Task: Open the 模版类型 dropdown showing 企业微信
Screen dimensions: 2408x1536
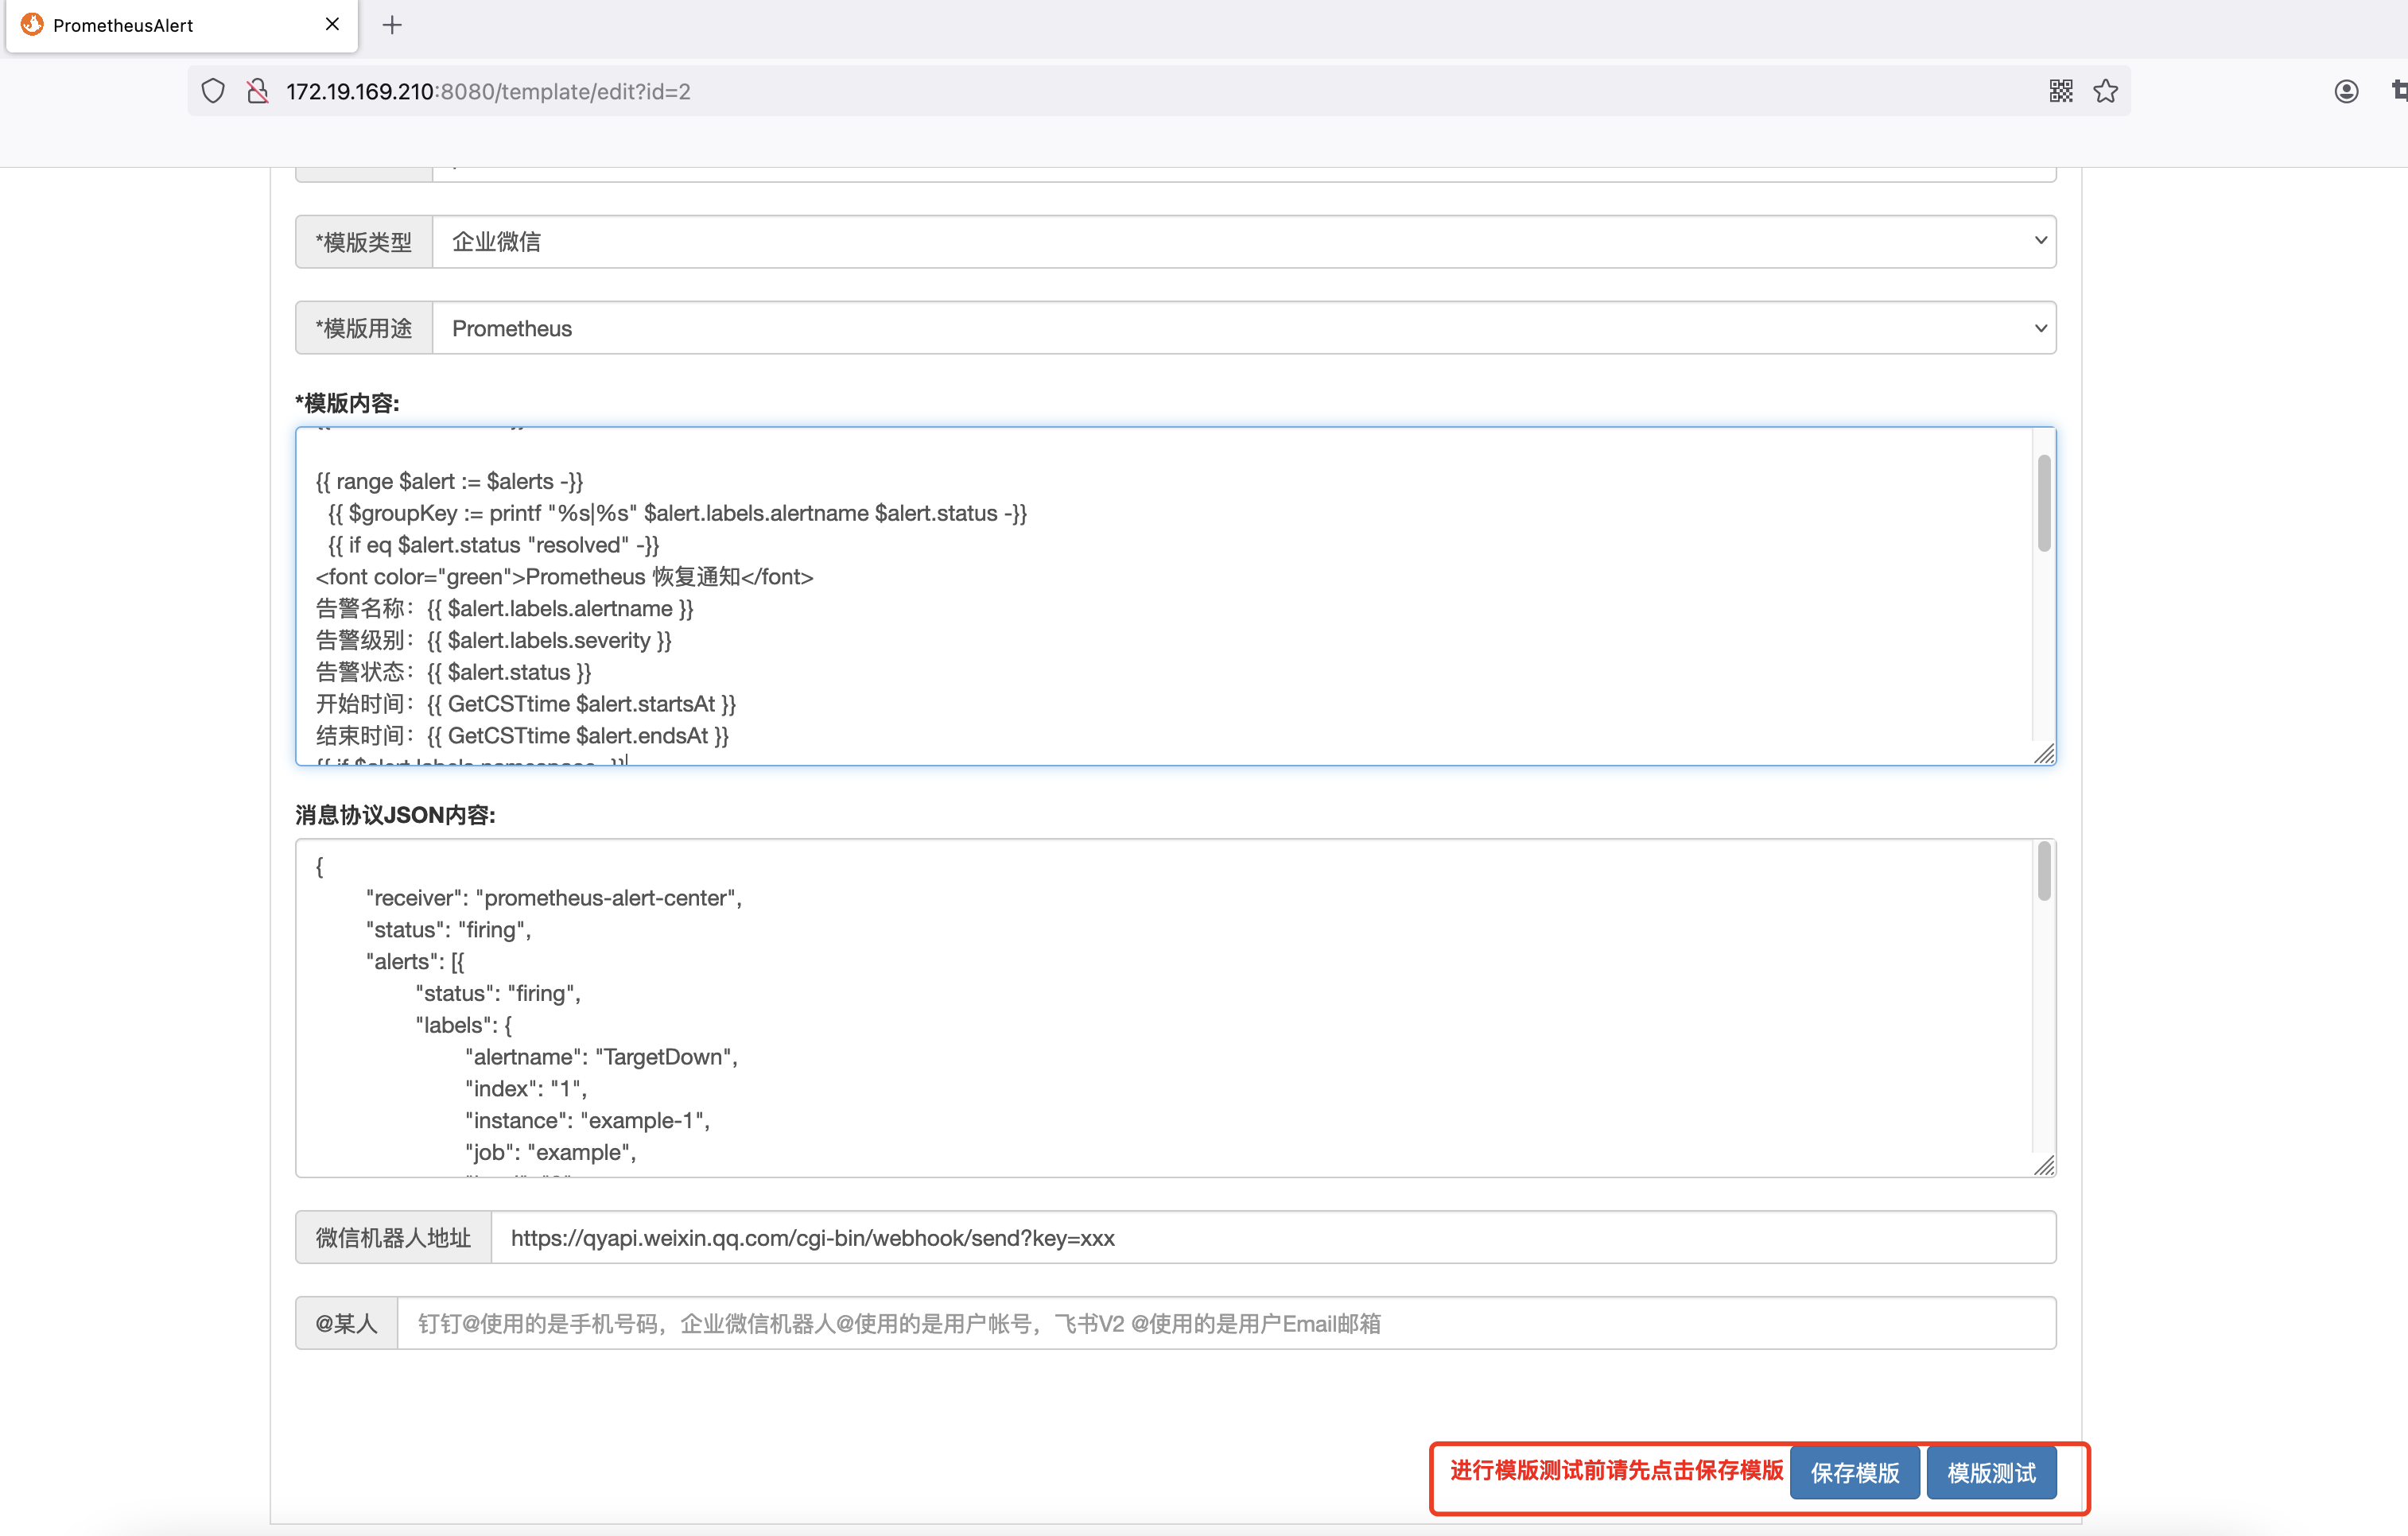Action: point(1243,241)
